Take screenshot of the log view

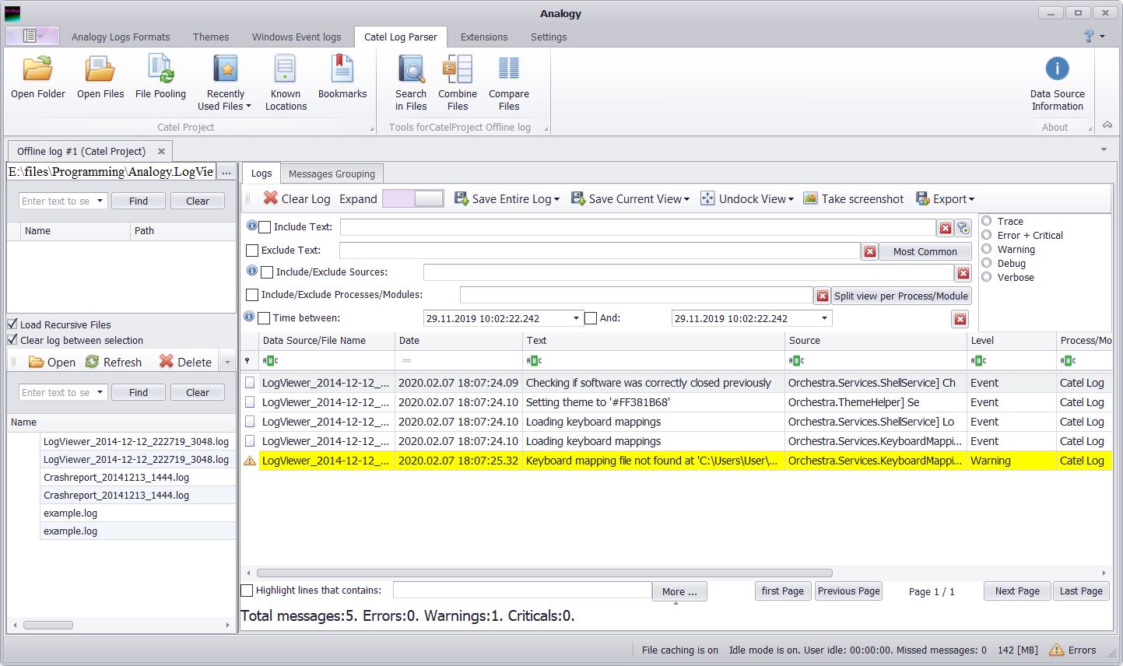(854, 199)
